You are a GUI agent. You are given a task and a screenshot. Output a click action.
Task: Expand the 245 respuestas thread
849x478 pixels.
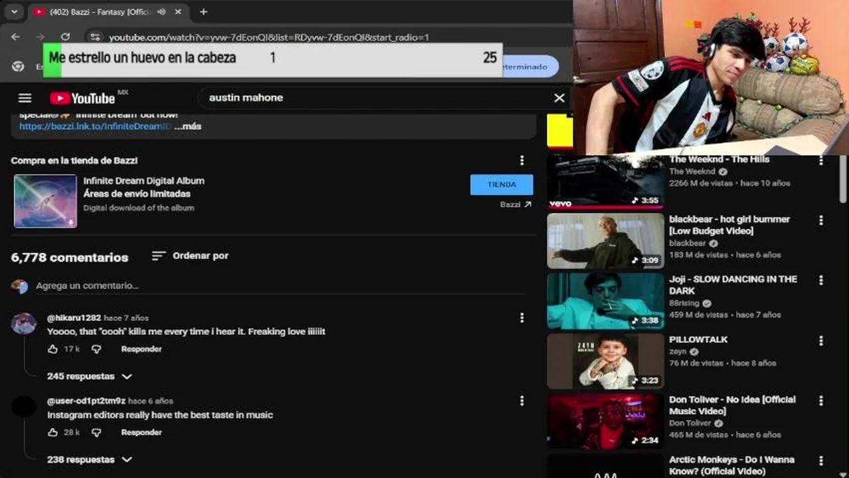[90, 376]
